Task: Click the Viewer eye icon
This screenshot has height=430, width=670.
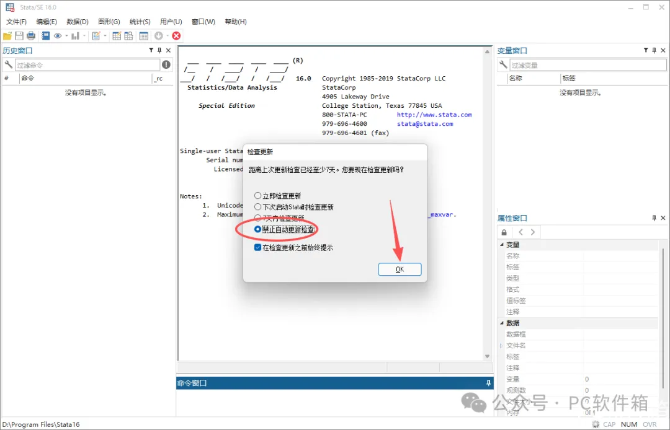Action: [58, 36]
